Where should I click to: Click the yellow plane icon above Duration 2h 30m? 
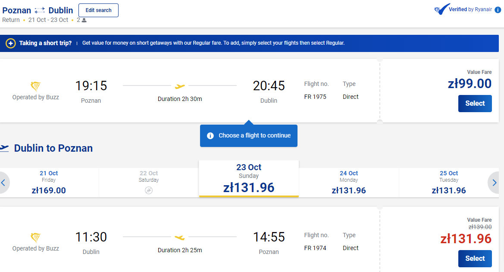tap(180, 86)
